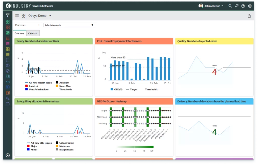Image resolution: width=257 pixels, height=164 pixels.
Task: Open search with the magnifier icon
Action: tap(230, 6)
